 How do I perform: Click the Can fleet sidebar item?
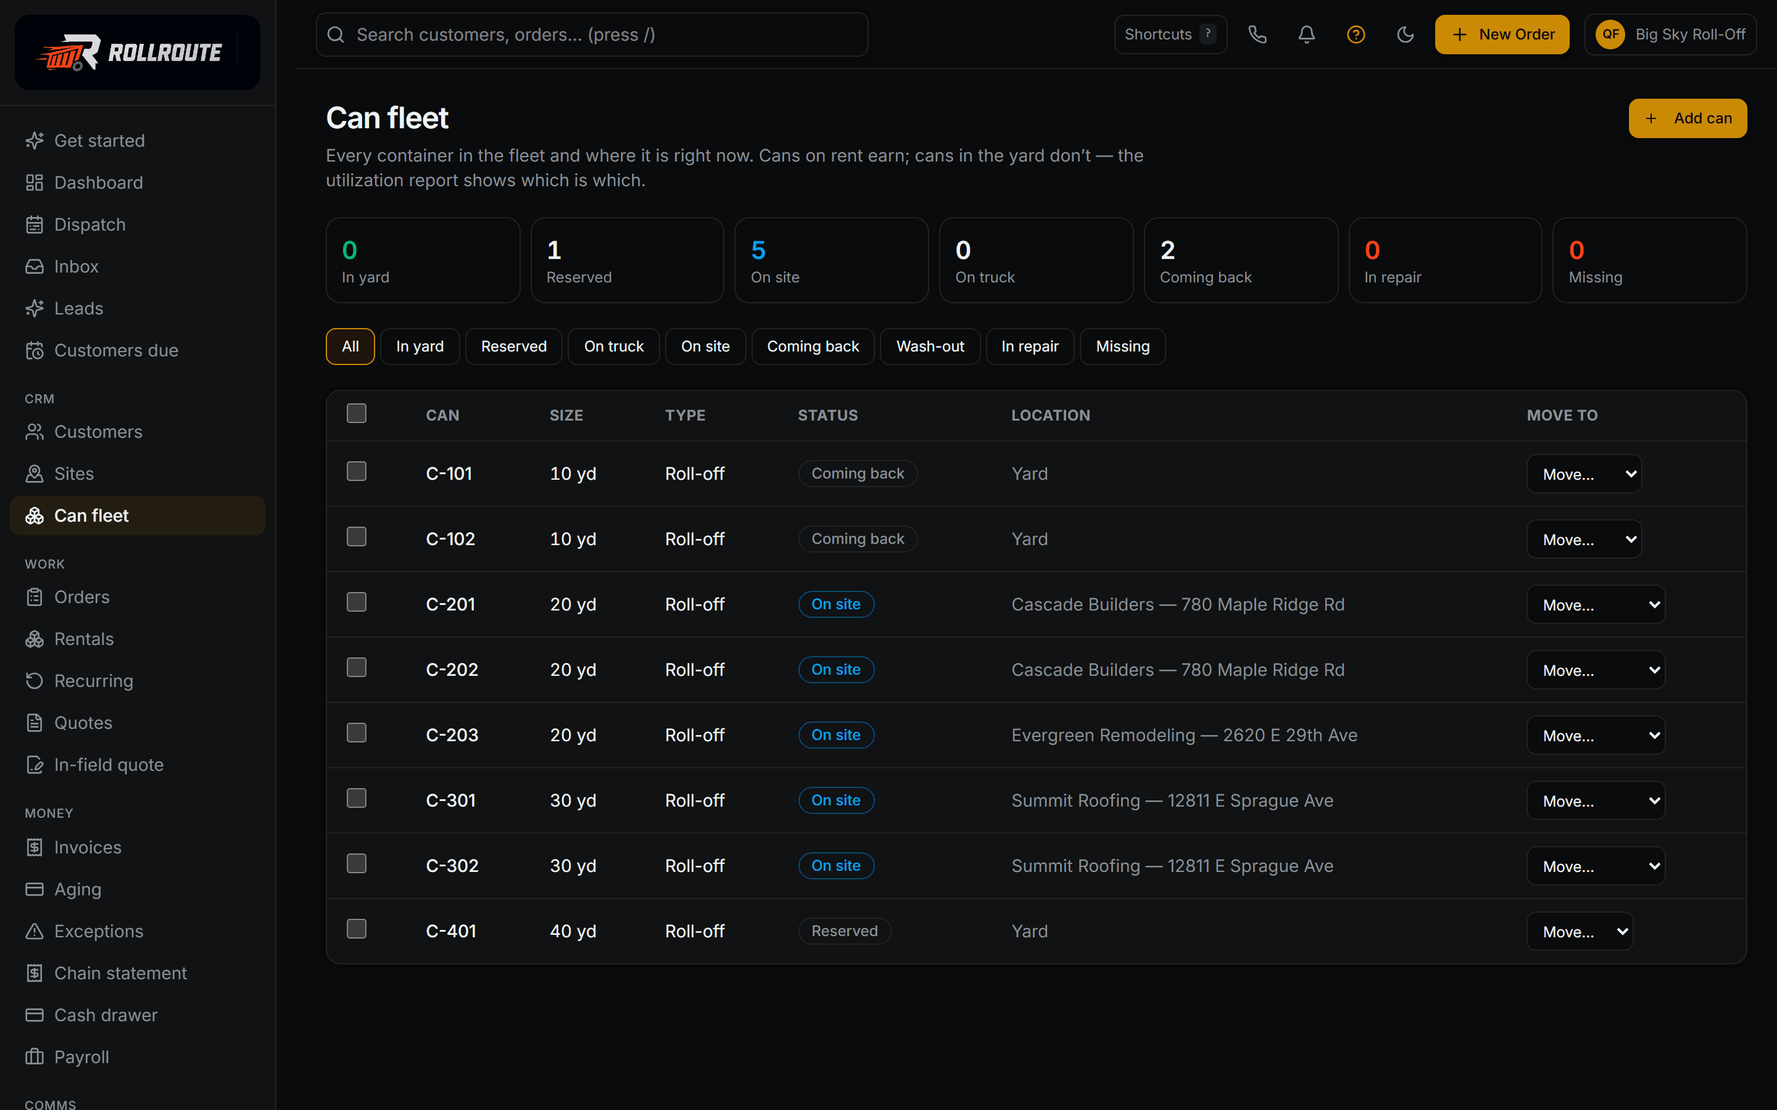(138, 516)
